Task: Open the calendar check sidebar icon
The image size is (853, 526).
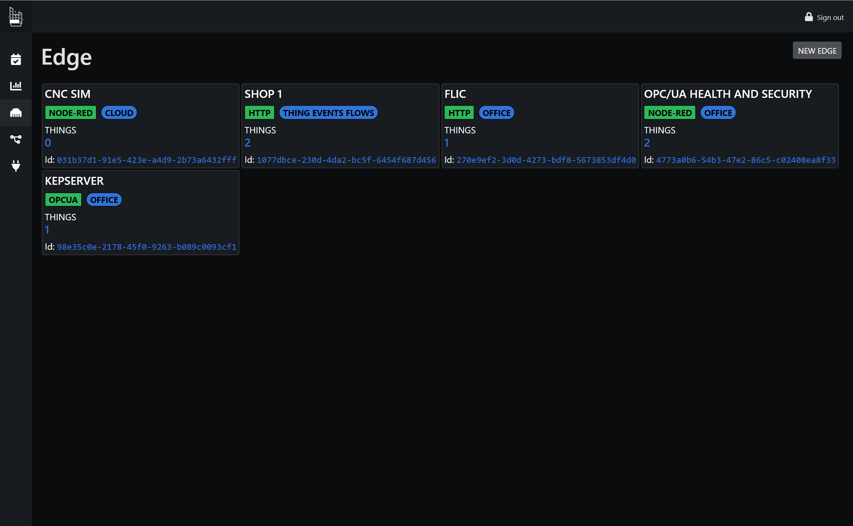Action: (x=16, y=59)
